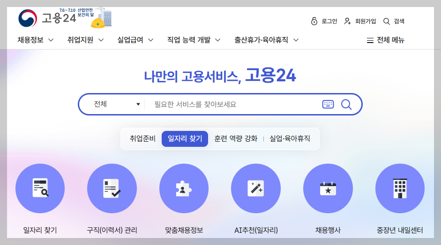
Task: Open the 채용행사 calendar star icon
Action: (328, 188)
